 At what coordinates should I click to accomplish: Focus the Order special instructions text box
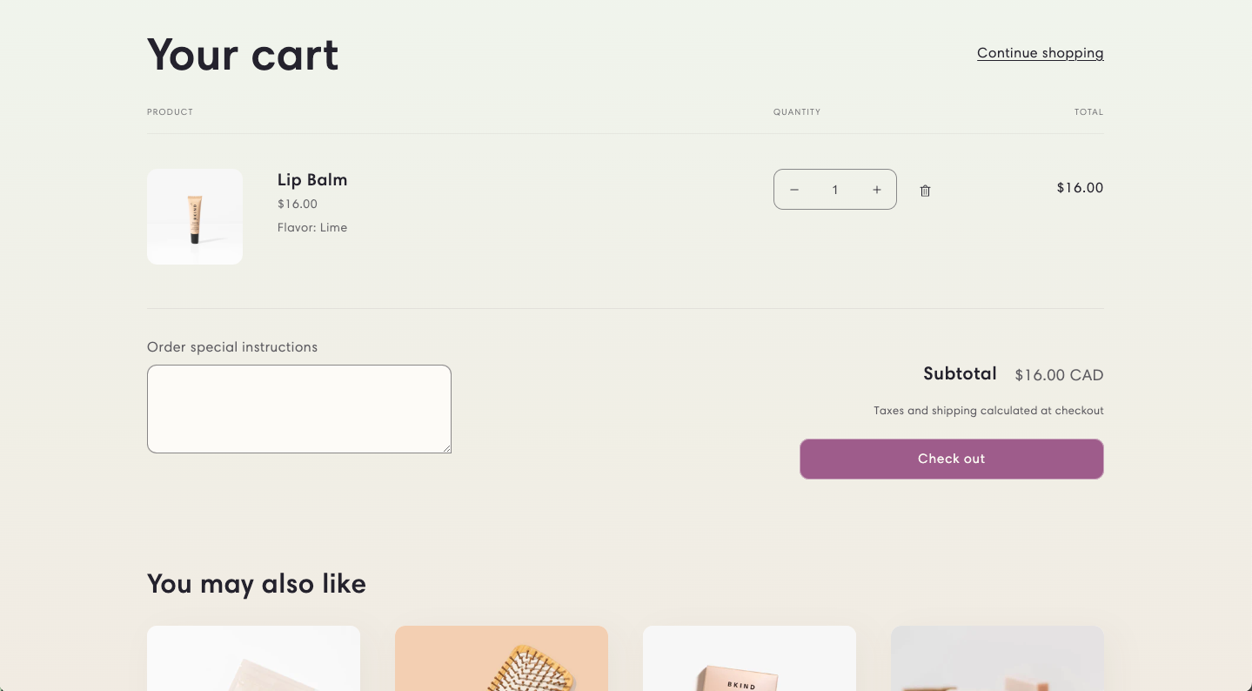(298, 408)
